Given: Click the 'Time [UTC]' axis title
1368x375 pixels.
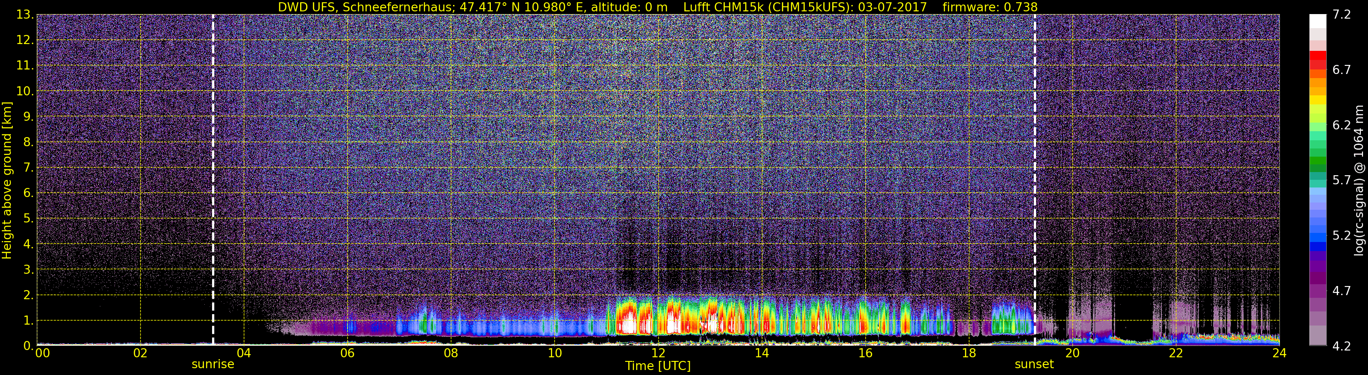Looking at the screenshot, I should [658, 366].
